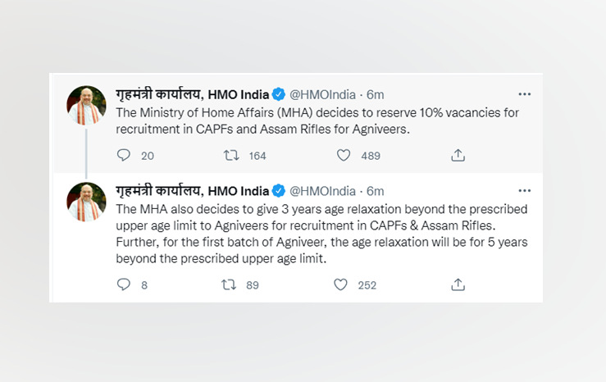Screen dimensions: 606x382
Task: Like the second tweet with 252 likes
Action: point(341,284)
